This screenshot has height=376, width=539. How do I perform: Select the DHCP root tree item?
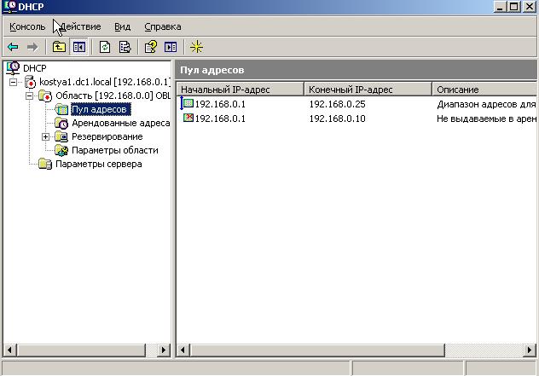coord(34,68)
